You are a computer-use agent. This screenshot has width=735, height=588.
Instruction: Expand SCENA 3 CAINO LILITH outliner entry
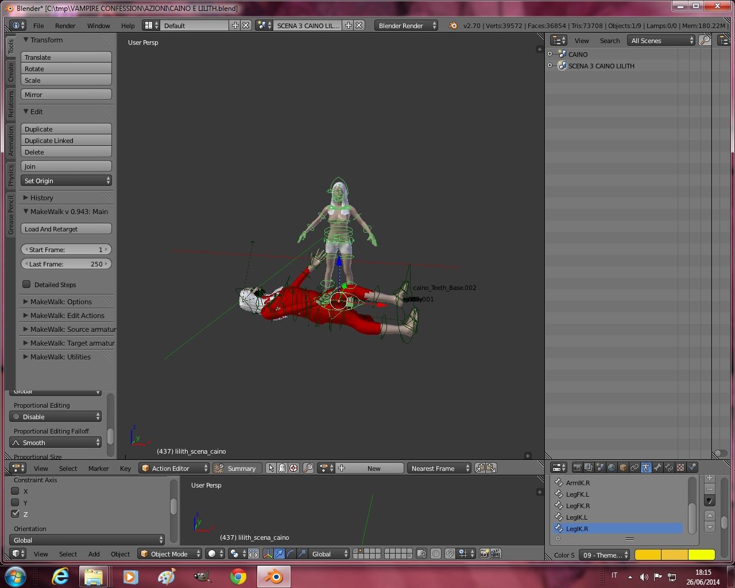(x=550, y=65)
